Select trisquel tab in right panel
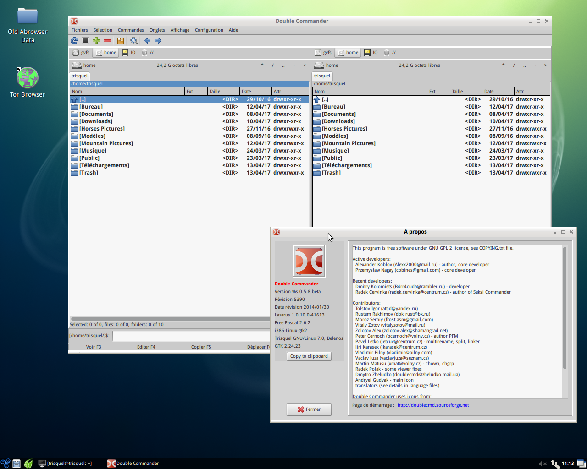Image resolution: width=587 pixels, height=469 pixels. (322, 76)
